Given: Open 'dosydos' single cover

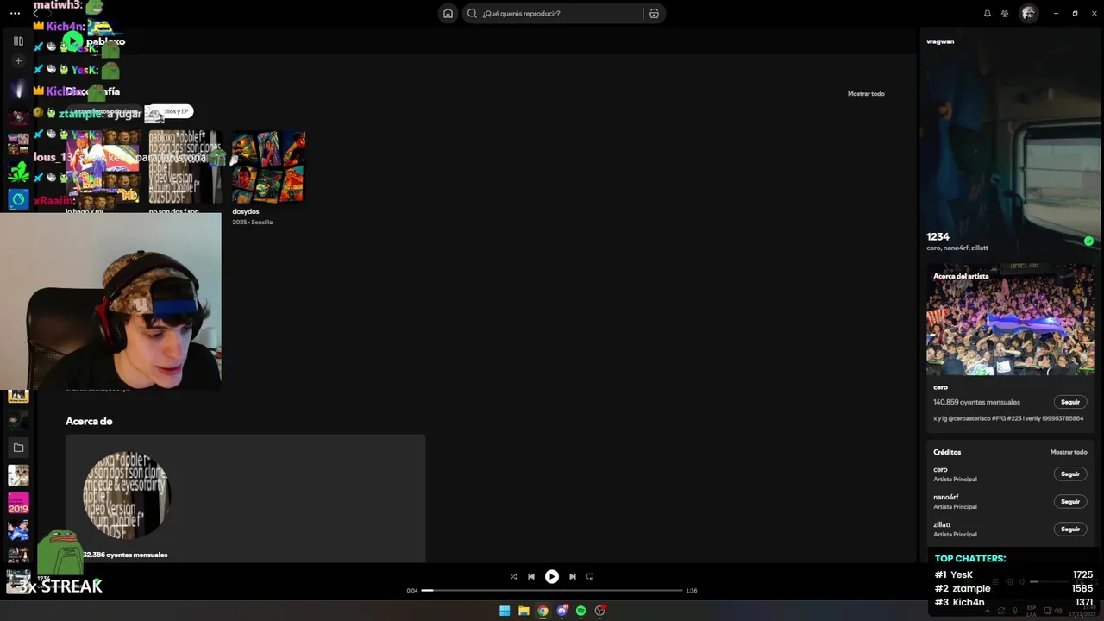Looking at the screenshot, I should 268,166.
